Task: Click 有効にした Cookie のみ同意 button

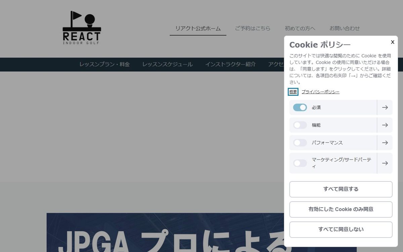Action: tap(341, 209)
